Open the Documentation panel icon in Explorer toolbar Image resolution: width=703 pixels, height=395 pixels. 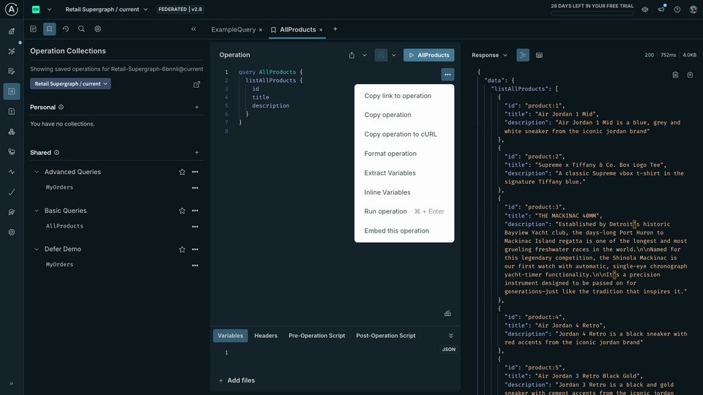33,29
